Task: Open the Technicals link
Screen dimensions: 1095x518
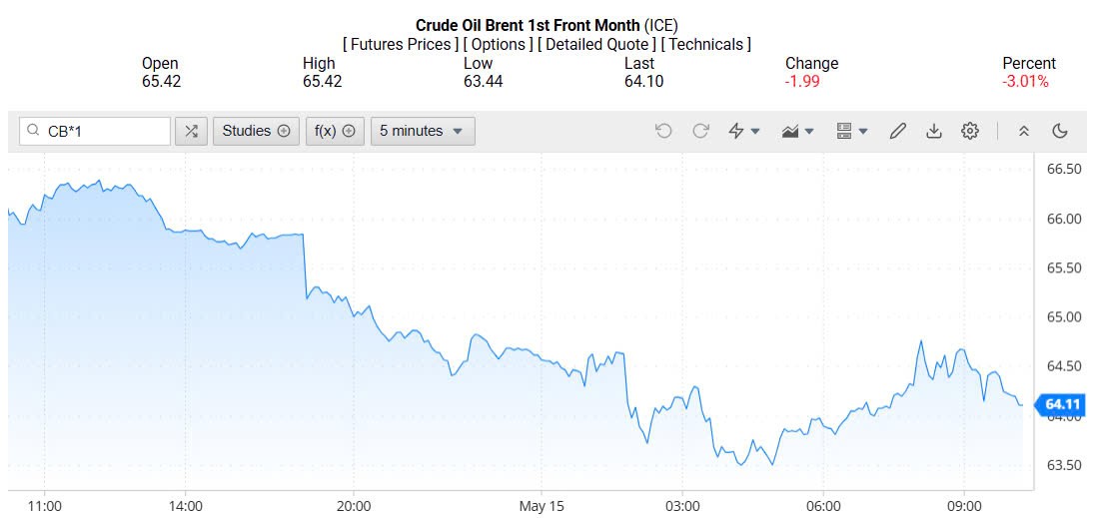Action: 707,44
